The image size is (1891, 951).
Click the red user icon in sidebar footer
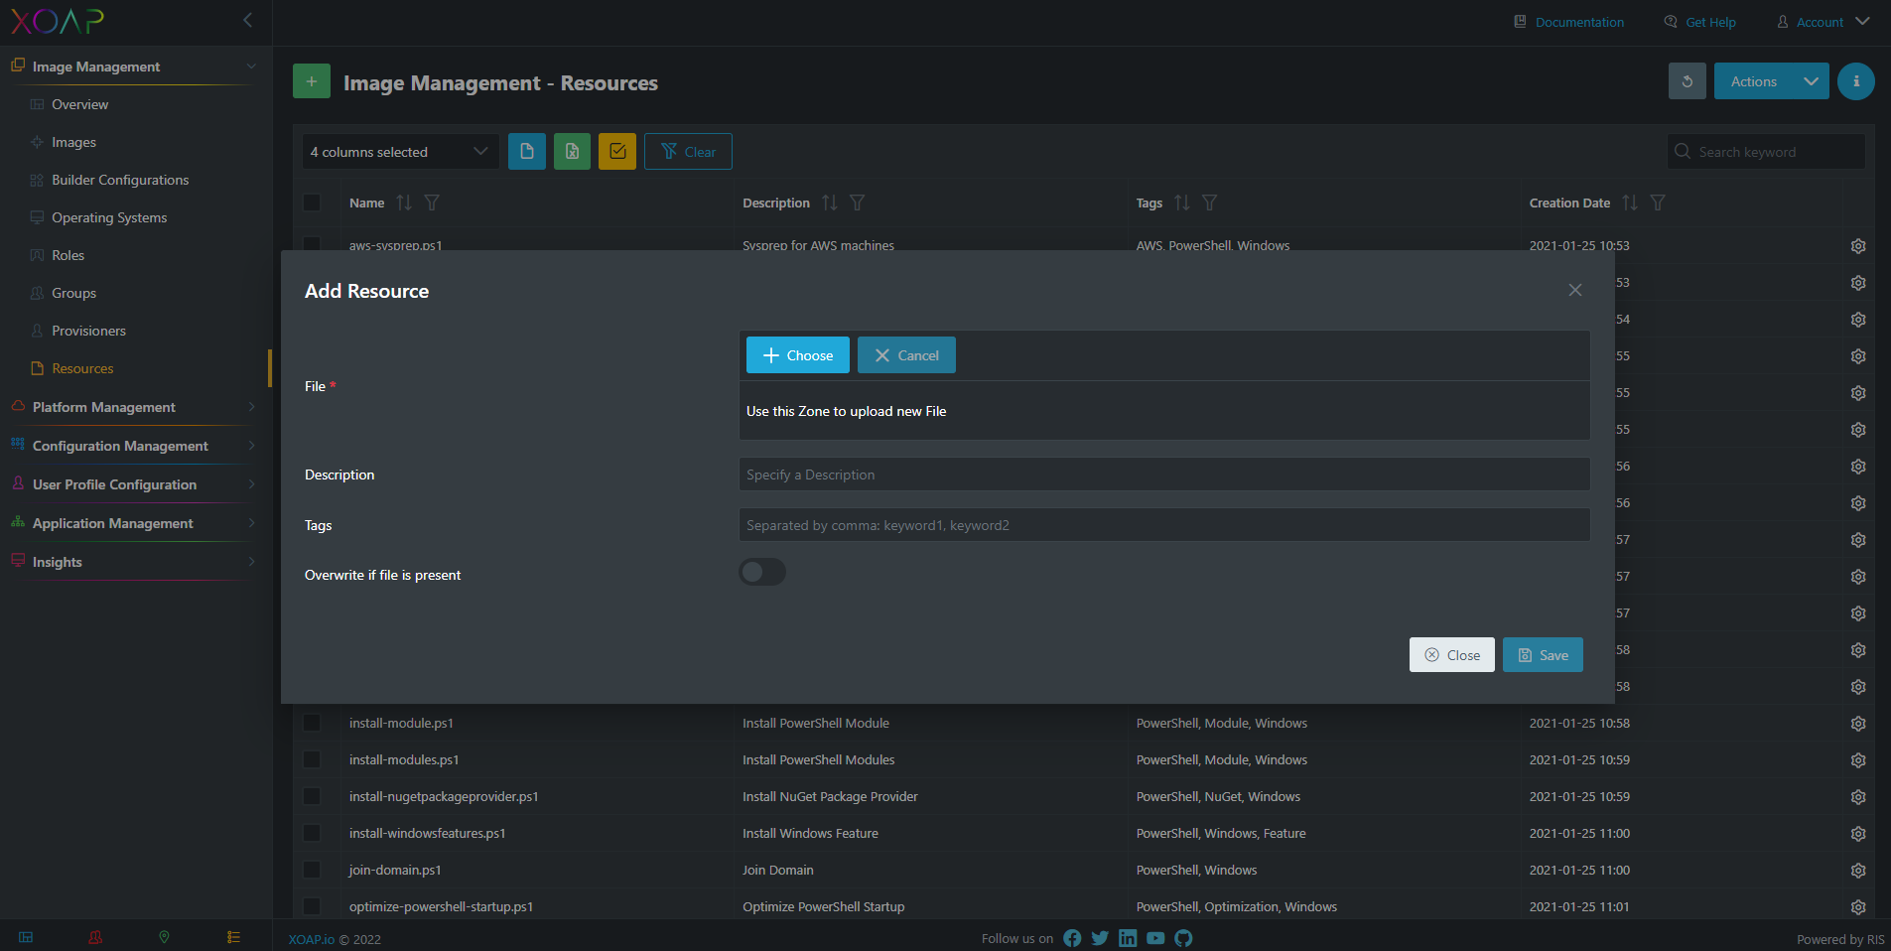point(95,937)
